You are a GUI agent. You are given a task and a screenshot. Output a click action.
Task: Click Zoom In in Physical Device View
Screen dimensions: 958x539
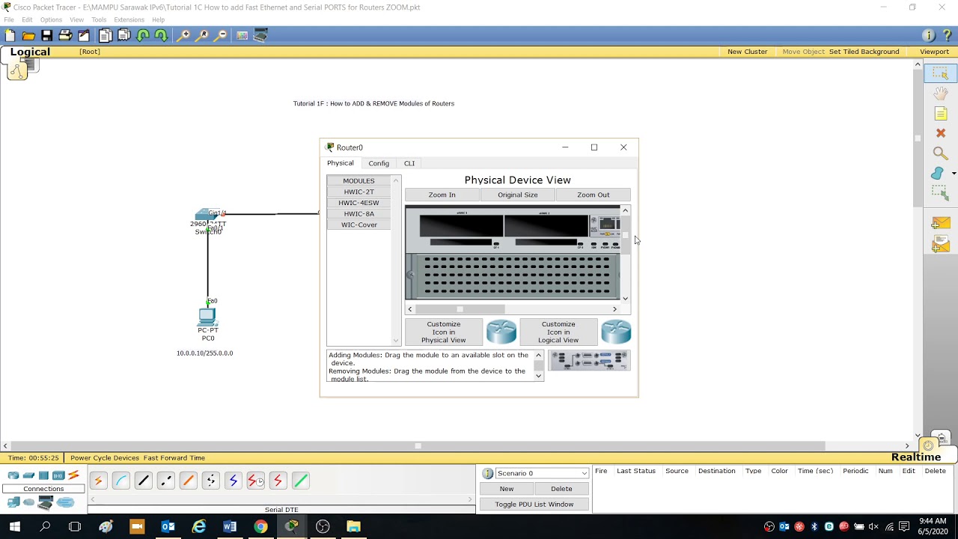click(x=442, y=195)
